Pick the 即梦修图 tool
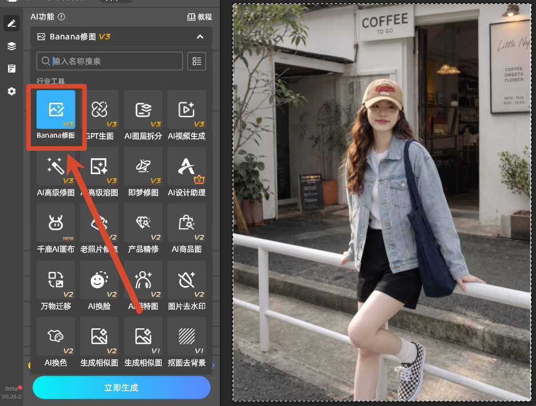This screenshot has height=406, width=536. point(143,166)
